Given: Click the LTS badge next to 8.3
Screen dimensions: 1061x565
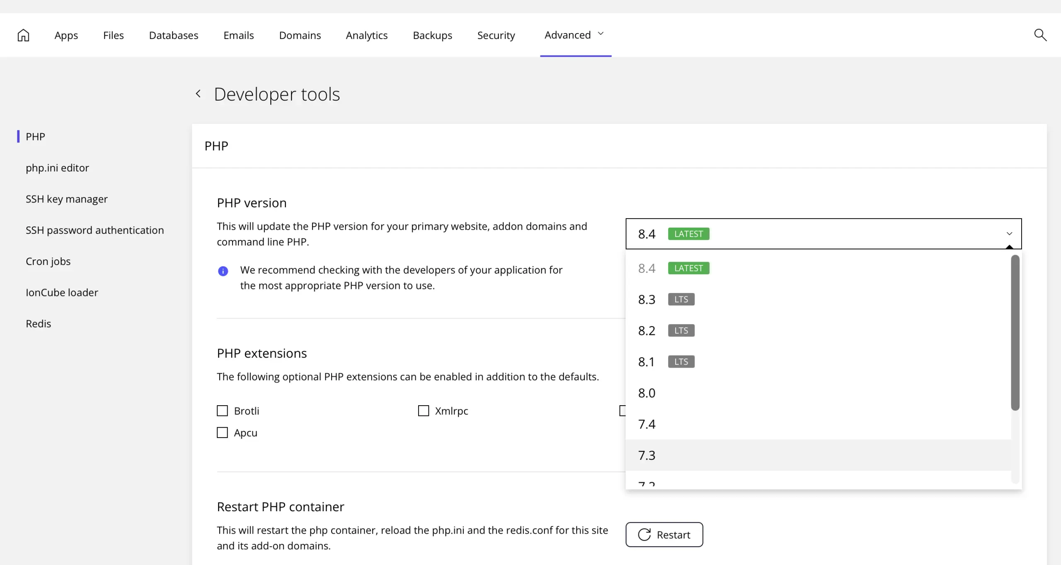Looking at the screenshot, I should pos(681,299).
